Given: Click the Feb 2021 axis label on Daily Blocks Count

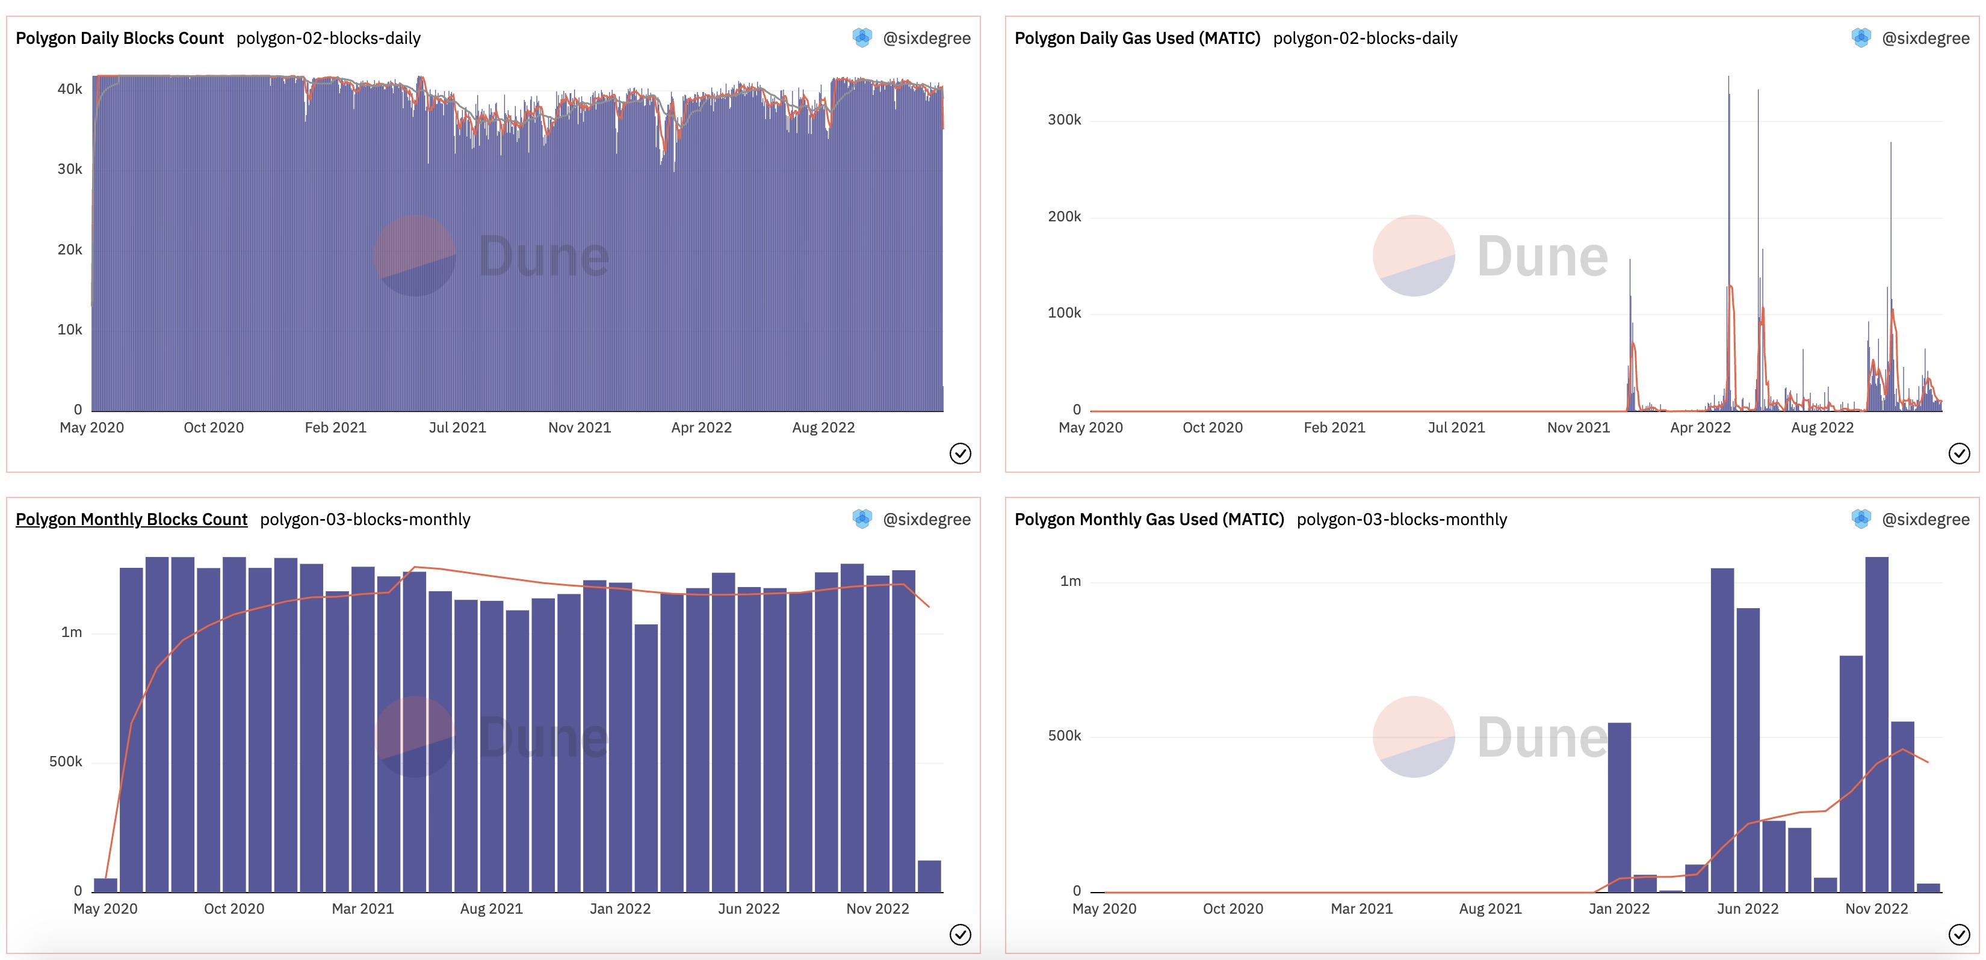Looking at the screenshot, I should click(335, 428).
